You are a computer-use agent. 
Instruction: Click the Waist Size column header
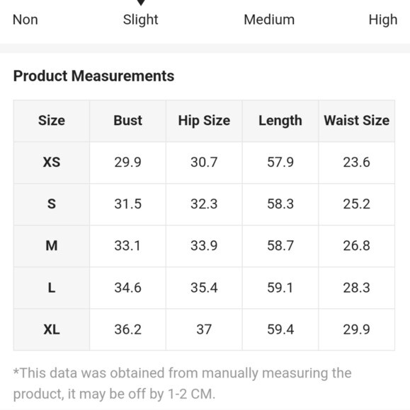pyautogui.click(x=357, y=121)
